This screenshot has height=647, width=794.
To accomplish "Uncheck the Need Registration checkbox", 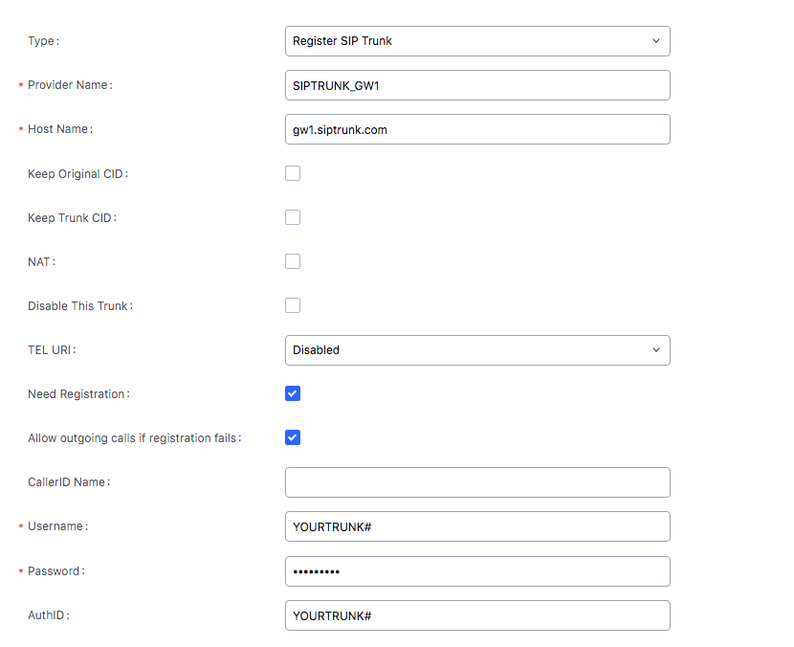I will (x=293, y=393).
